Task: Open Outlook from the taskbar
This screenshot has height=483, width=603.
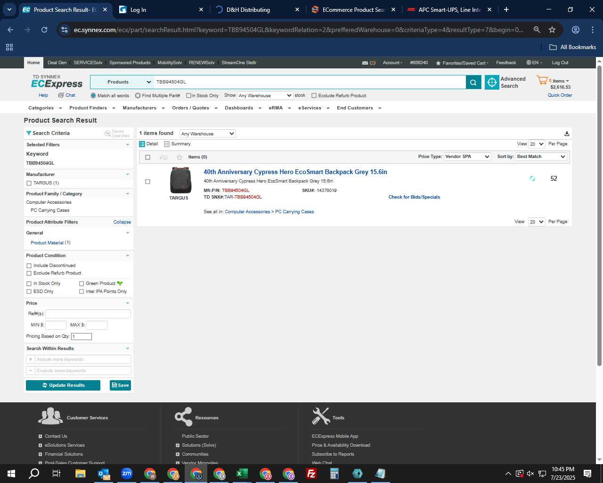Action: point(104,474)
